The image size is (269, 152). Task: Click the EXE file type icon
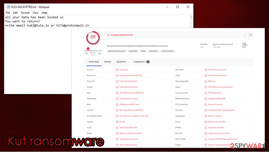coord(244,45)
